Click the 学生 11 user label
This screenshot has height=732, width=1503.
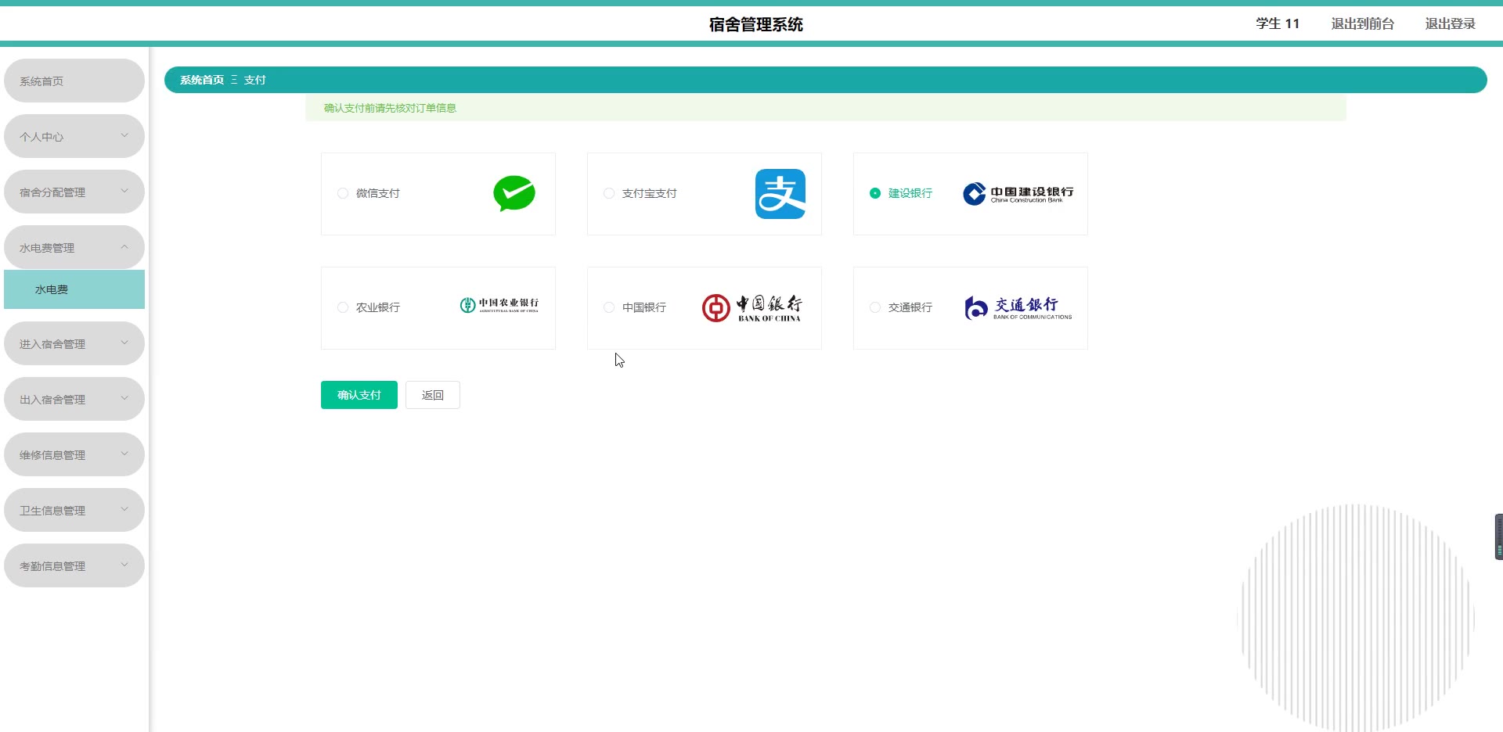pyautogui.click(x=1278, y=23)
